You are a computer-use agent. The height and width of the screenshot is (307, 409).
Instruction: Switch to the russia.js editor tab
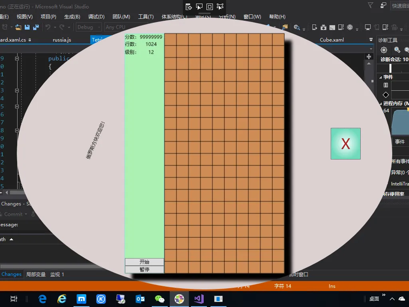coord(62,40)
